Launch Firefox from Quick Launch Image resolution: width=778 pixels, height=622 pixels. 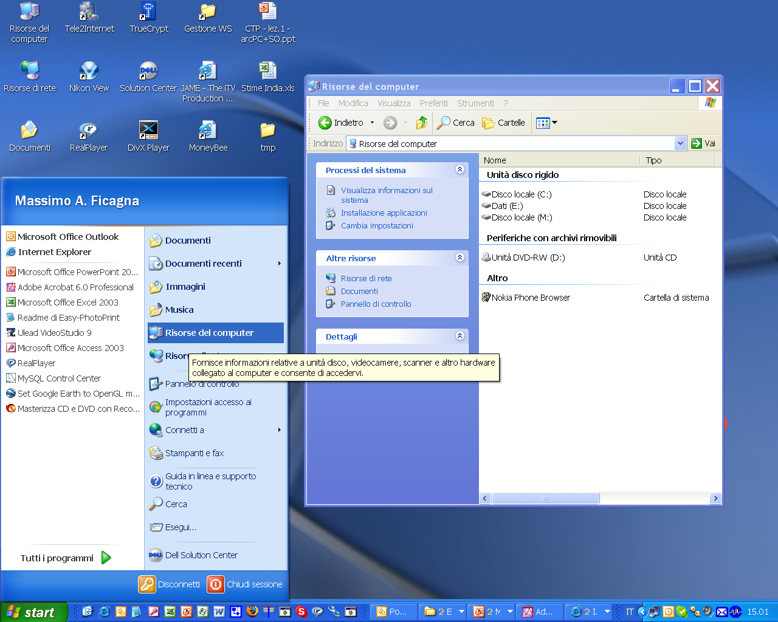pos(252,612)
